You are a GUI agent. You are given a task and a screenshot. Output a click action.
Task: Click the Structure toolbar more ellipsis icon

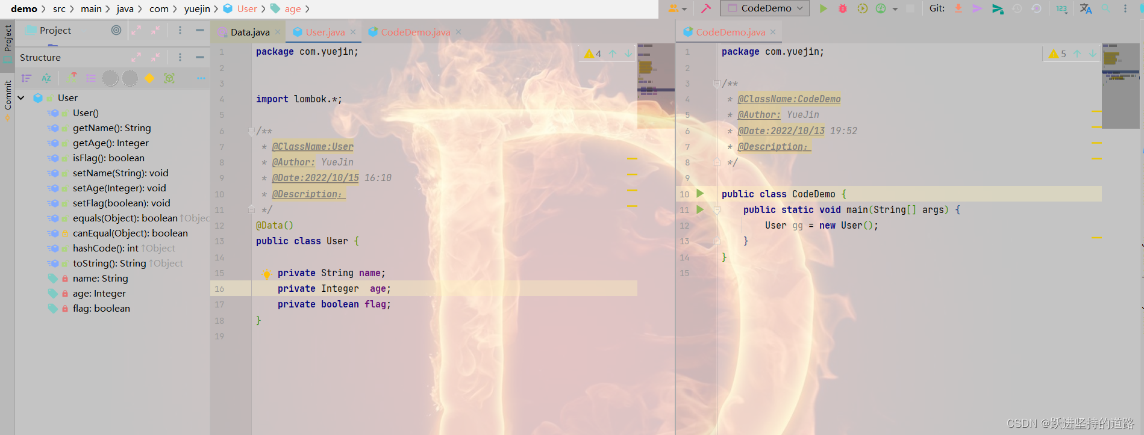[x=201, y=78]
